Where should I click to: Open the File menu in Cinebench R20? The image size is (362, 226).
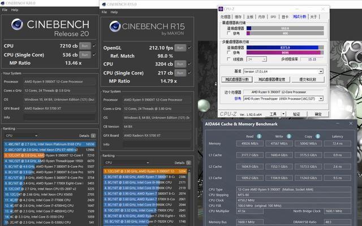(x=5, y=10)
